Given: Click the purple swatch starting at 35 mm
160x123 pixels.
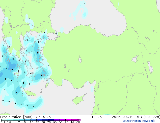Looking at the screenshot, I should (x=62, y=120).
